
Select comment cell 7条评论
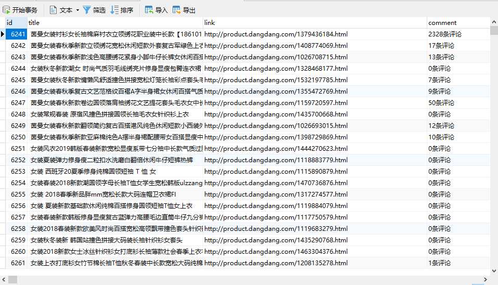[458, 80]
